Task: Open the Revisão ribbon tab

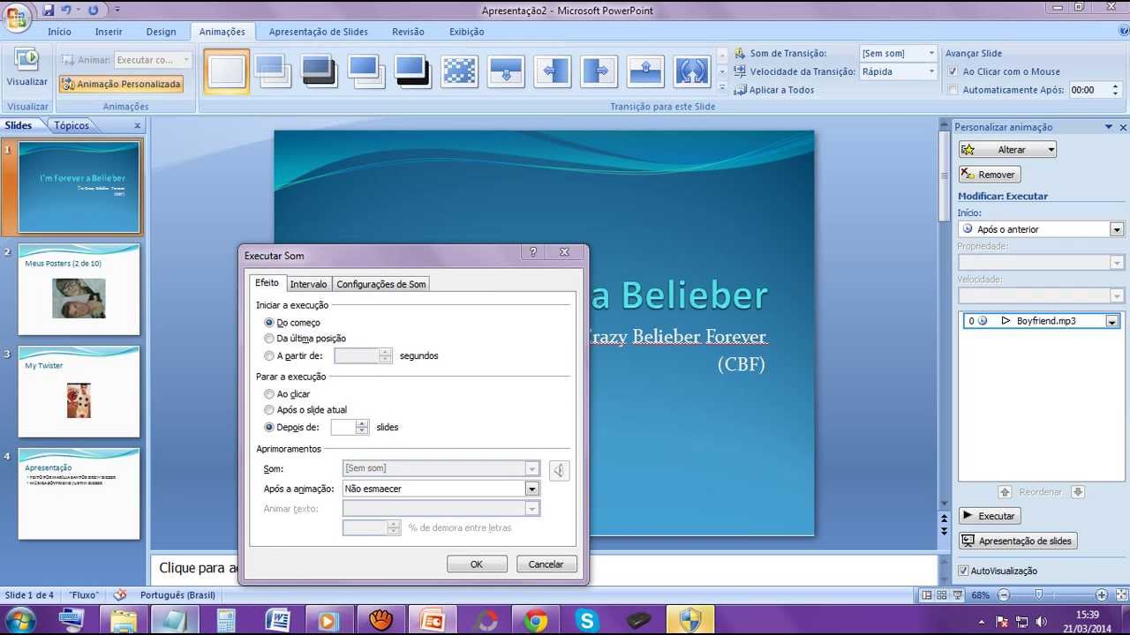Action: point(408,32)
